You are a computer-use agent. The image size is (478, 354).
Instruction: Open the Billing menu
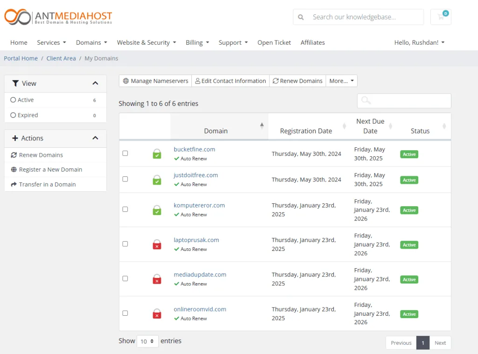(197, 42)
